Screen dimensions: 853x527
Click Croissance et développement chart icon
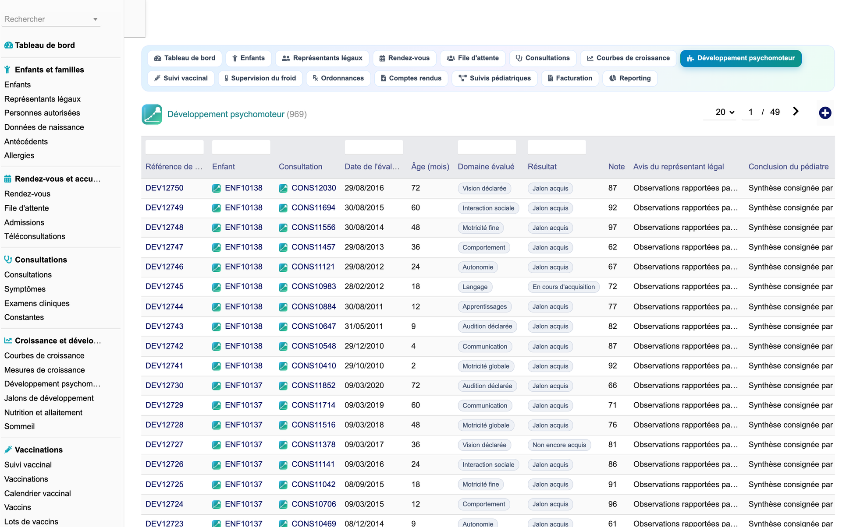8,340
